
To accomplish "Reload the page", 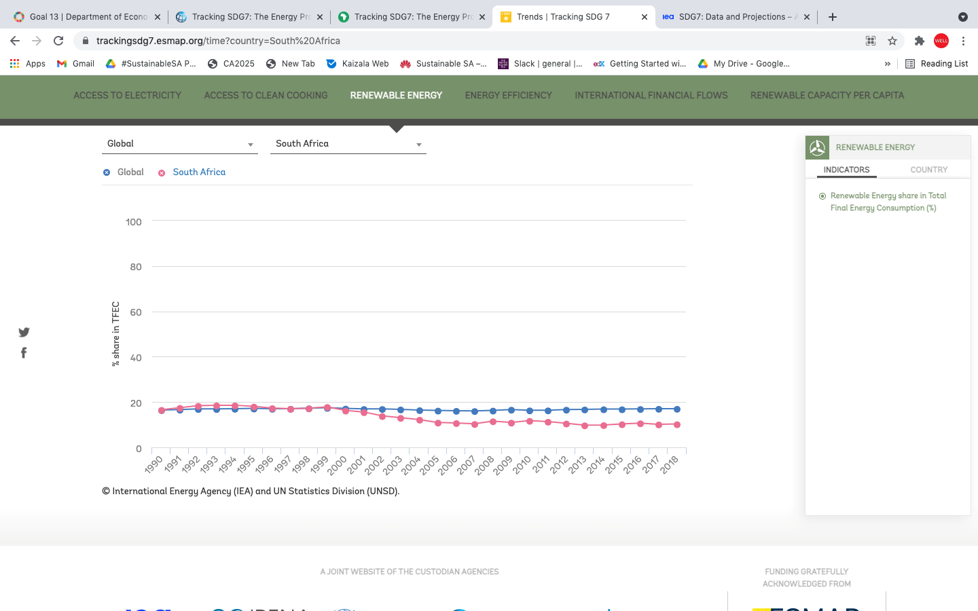I will pyautogui.click(x=58, y=41).
